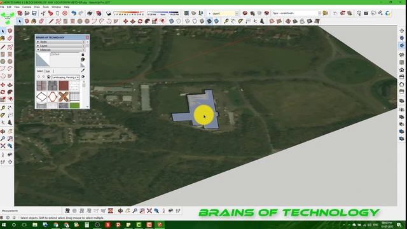Image resolution: width=407 pixels, height=229 pixels.
Task: Select the Rectangle tool in top toolbar
Action: tap(66, 21)
